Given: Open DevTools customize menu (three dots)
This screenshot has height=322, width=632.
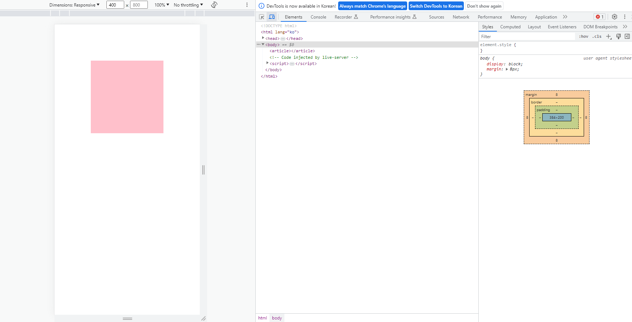Looking at the screenshot, I should coord(625,17).
